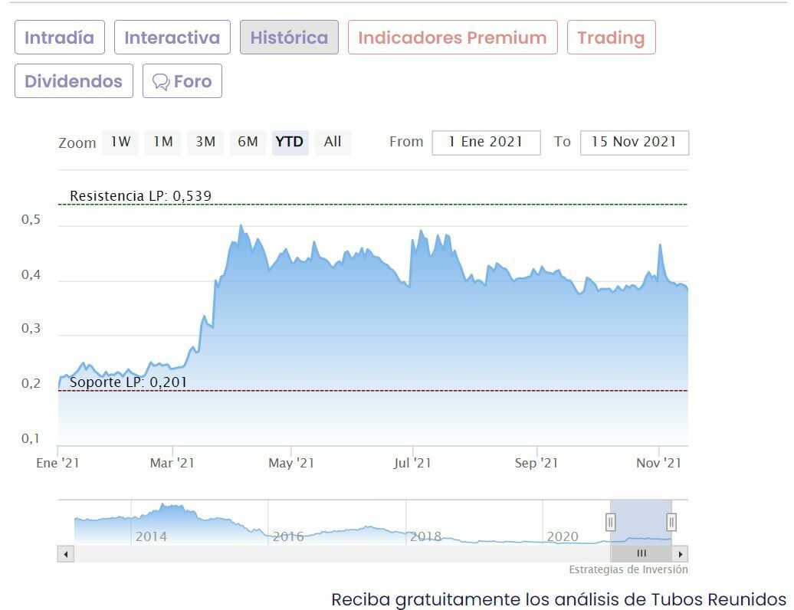Show All historical data range
This screenshot has width=794, height=610.
(333, 142)
